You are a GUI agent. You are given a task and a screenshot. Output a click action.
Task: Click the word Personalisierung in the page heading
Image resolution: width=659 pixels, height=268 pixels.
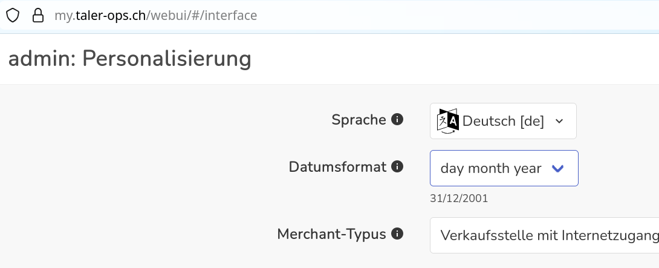(x=167, y=59)
